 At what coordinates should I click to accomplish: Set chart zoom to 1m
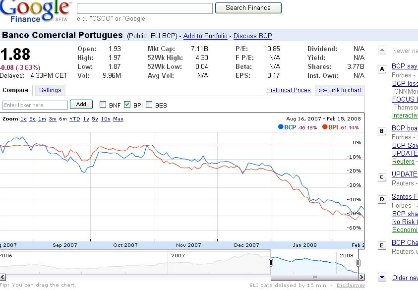(42, 119)
